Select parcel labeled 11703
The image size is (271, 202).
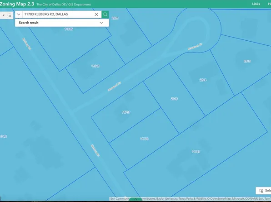tap(144, 139)
